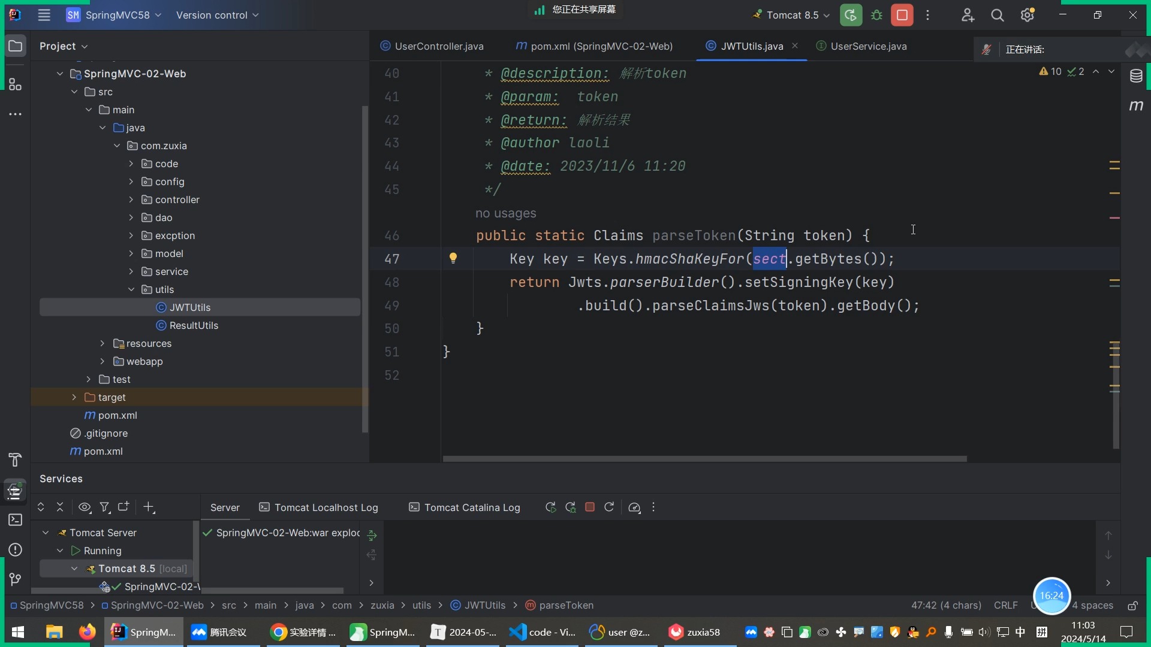Expand the service package
The height and width of the screenshot is (647, 1151).
point(131,271)
